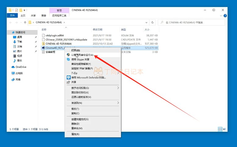Image resolution: width=237 pixels, height=147 pixels.
Task: Open 属性(R) from context menu
Action: click(x=75, y=134)
